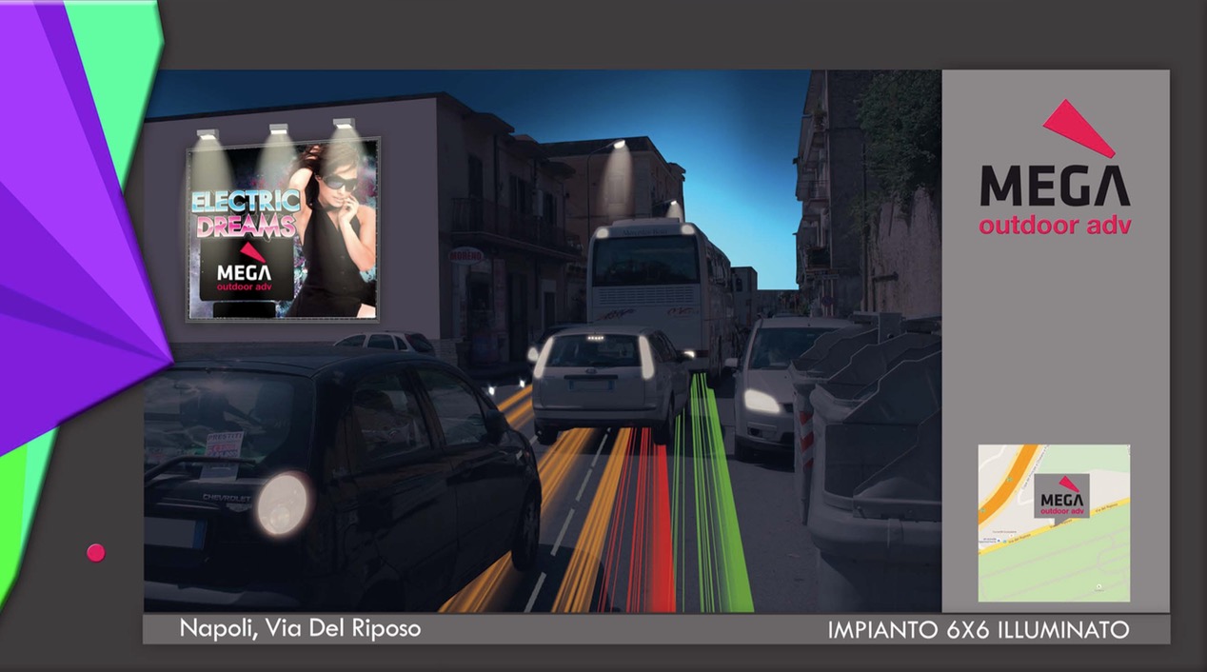
Task: Click the "IMPIANTO 6X6 ILLUMINATO" label
Action: point(978,630)
